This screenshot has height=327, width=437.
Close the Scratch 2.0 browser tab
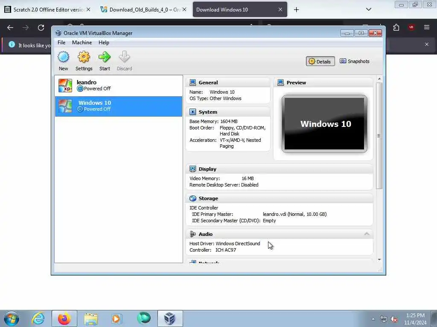coord(88,9)
